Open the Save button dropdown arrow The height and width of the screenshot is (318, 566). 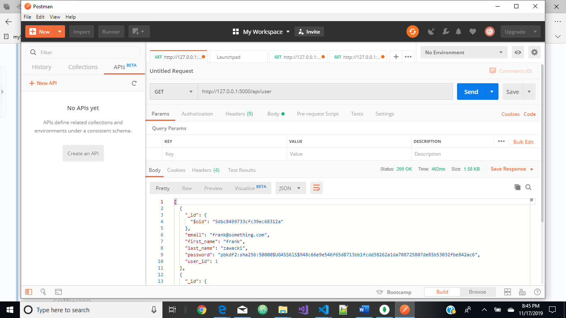pyautogui.click(x=529, y=92)
